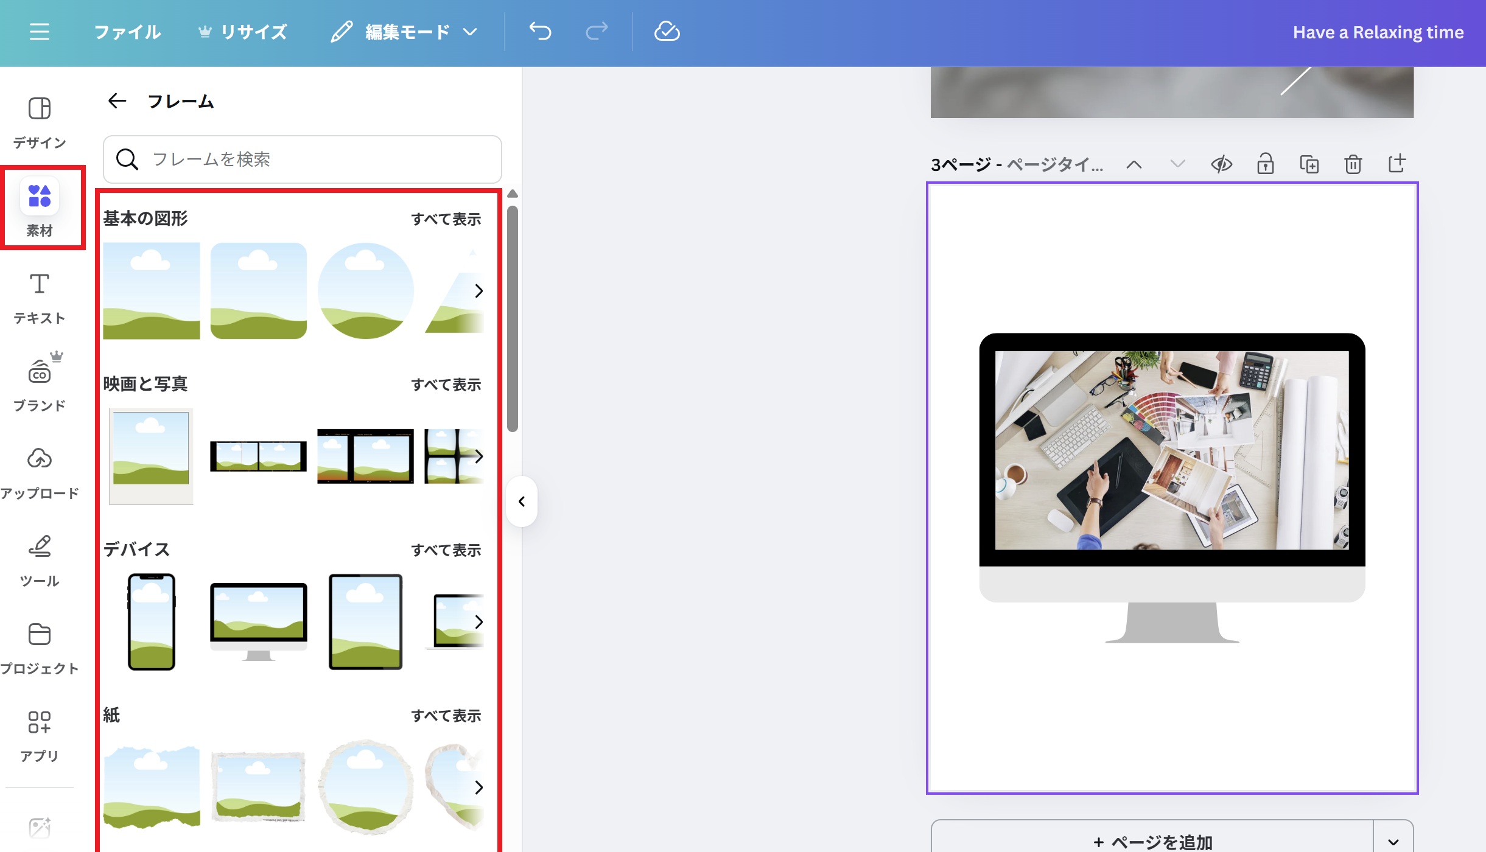Open the hamburger main menu
This screenshot has width=1486, height=852.
pos(40,32)
